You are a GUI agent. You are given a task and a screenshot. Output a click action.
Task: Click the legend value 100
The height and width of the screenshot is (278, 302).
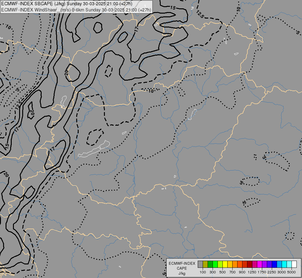point(203,272)
